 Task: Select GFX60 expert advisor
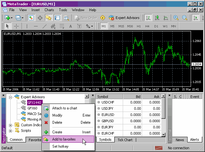32,108
